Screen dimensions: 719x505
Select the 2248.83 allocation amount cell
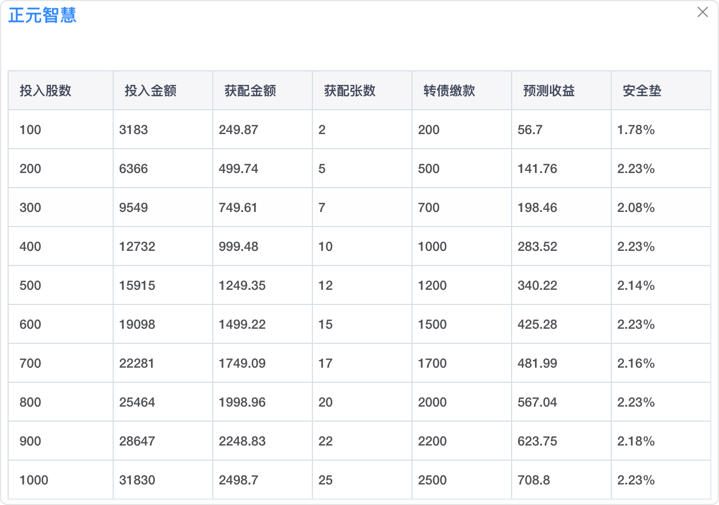[242, 441]
